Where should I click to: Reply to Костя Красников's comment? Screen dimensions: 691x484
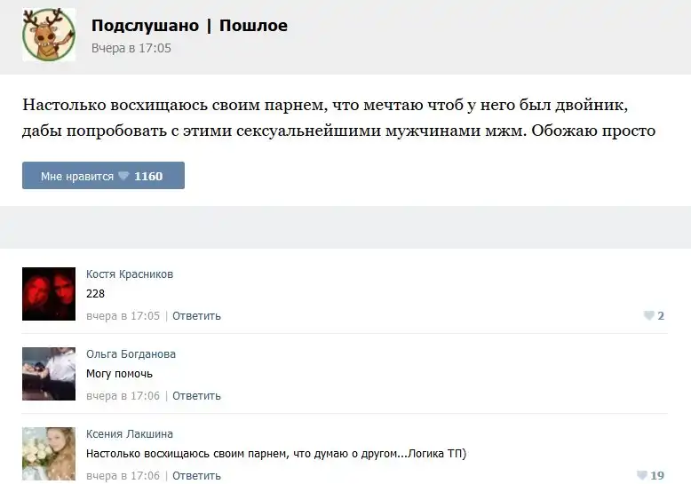coord(196,315)
